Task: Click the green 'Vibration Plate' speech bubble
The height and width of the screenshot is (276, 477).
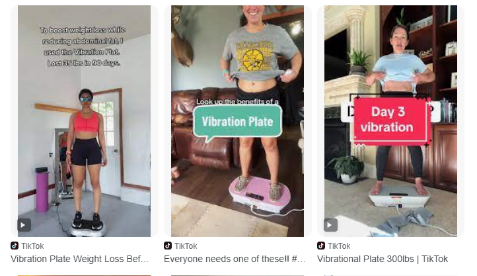Action: tap(237, 122)
